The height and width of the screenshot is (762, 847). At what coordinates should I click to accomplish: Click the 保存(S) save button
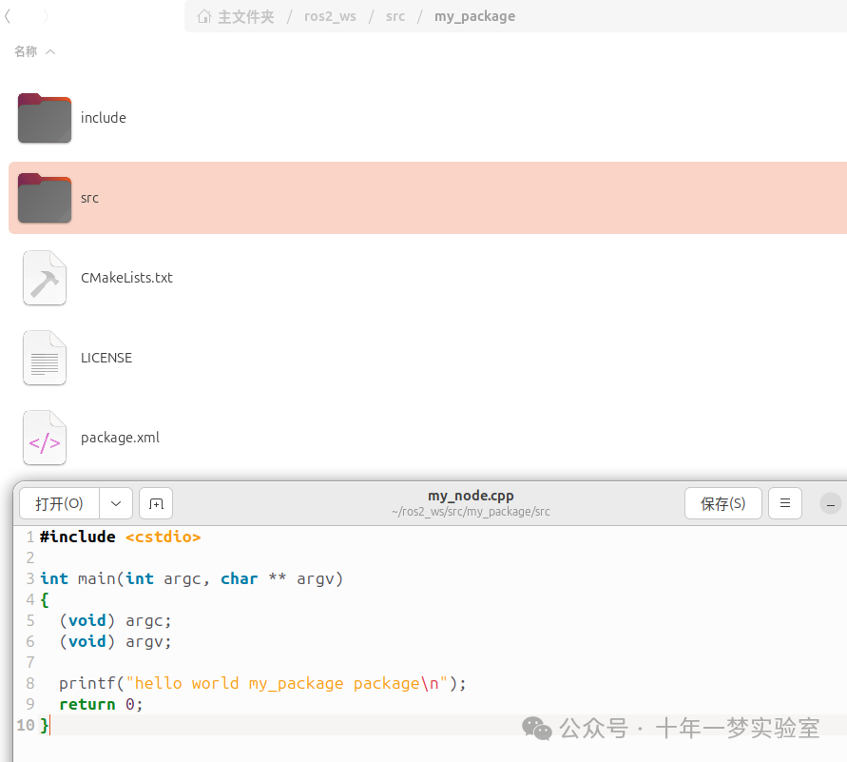(x=722, y=503)
